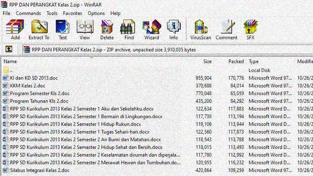
Task: Open the Favorites menu
Action: pos(72,13)
